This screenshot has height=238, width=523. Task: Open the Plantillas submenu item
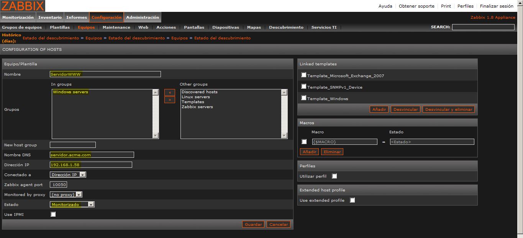pyautogui.click(x=60, y=27)
